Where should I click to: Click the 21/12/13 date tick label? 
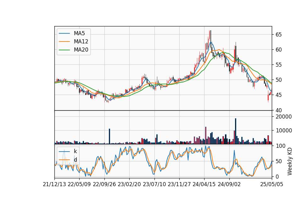pos(54,184)
